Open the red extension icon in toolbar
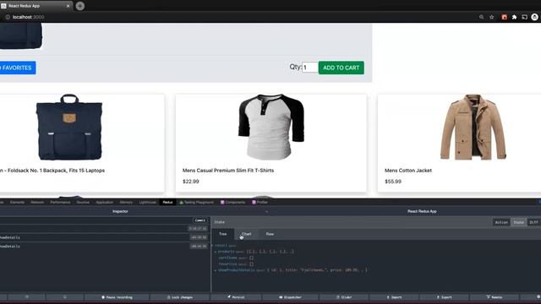Viewport: 541px width, 304px height. tap(504, 17)
